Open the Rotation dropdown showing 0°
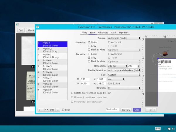Image resolution: width=176 pixels, height=132 pixels. tap(124, 88)
